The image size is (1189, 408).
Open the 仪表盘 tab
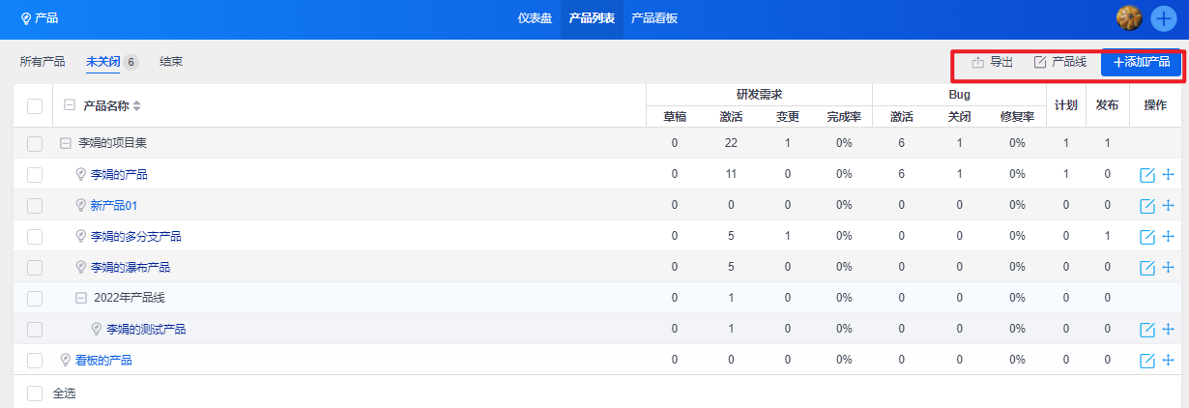[535, 18]
